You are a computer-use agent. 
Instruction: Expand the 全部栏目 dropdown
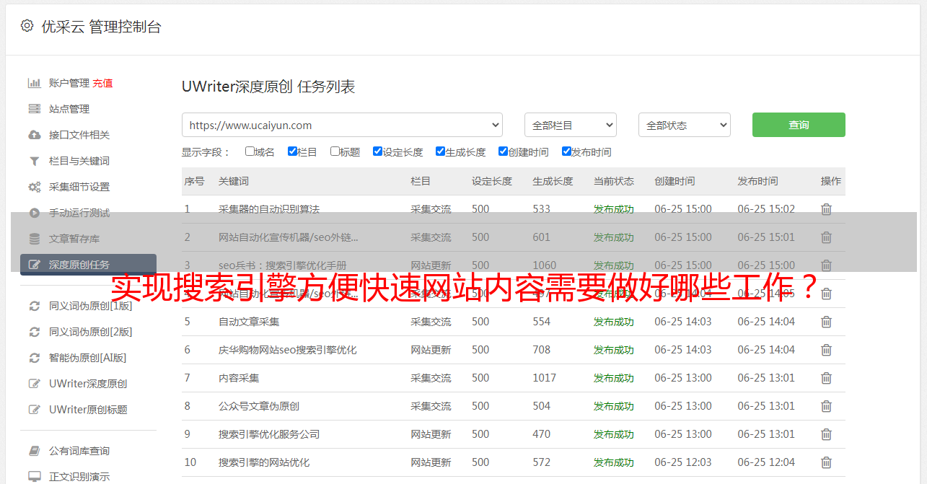[x=571, y=125]
